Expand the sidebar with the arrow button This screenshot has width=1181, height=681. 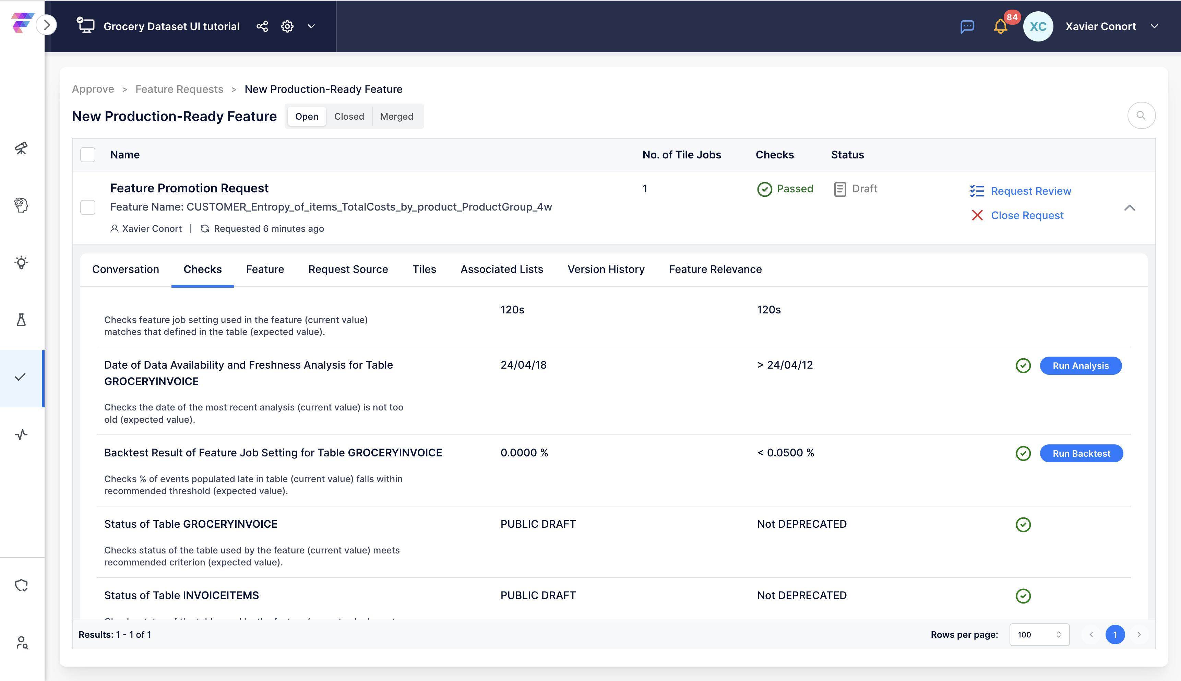47,25
